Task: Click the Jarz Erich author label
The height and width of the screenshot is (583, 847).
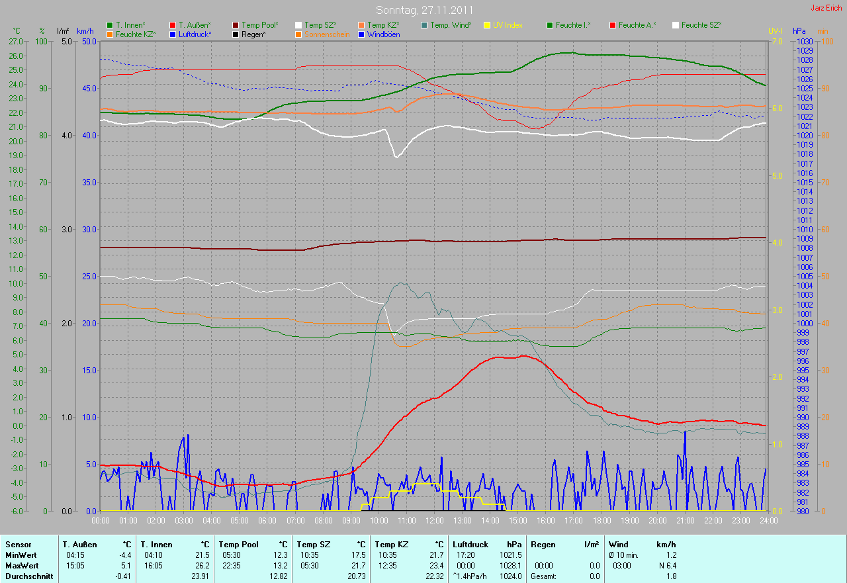Action: tap(826, 8)
